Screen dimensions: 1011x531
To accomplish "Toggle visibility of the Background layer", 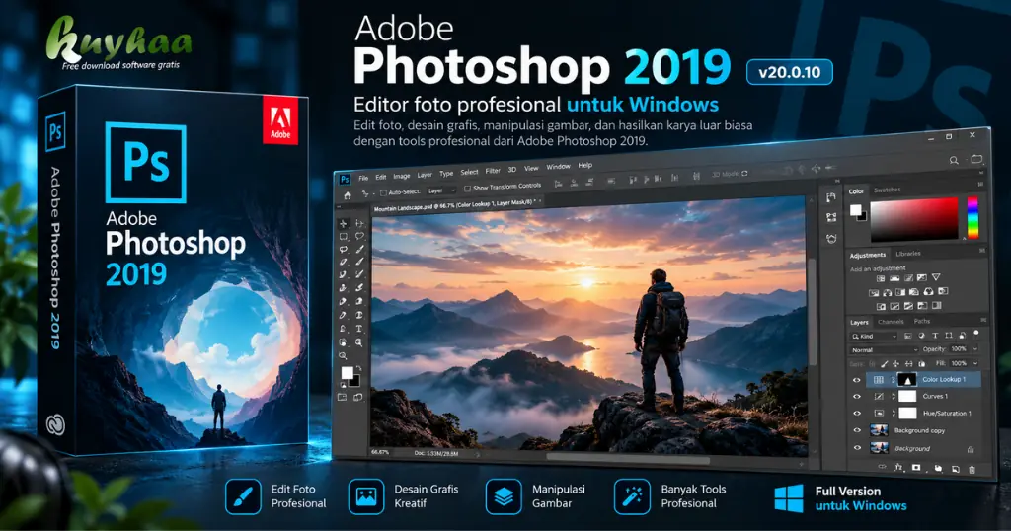I will 857,448.
